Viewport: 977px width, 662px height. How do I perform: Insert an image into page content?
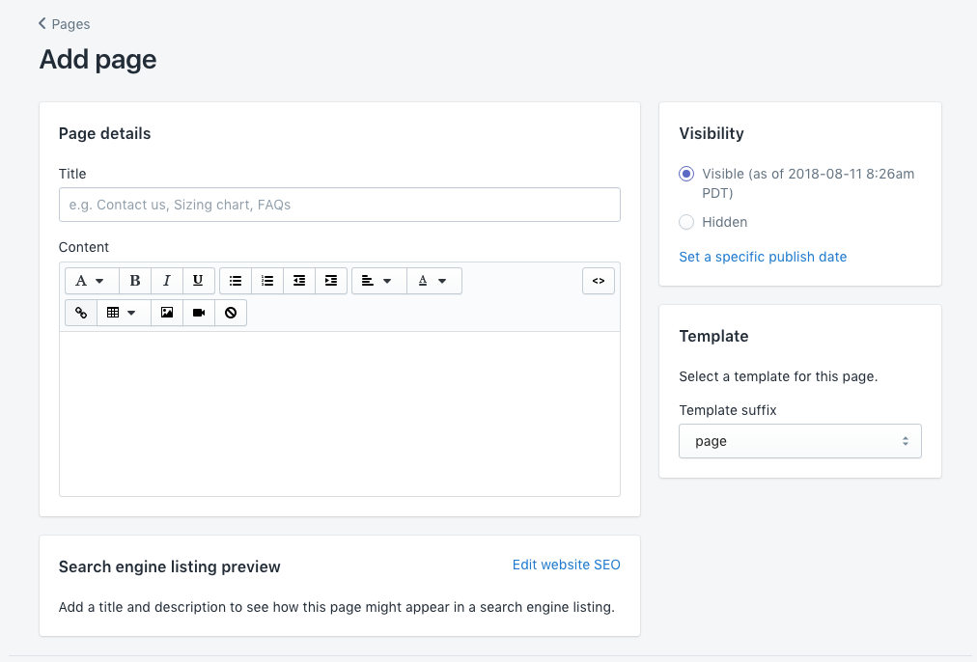[167, 313]
